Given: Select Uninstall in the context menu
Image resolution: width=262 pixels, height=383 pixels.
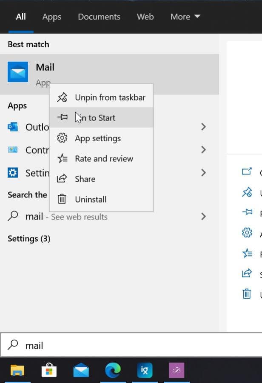Looking at the screenshot, I should coord(101,199).
